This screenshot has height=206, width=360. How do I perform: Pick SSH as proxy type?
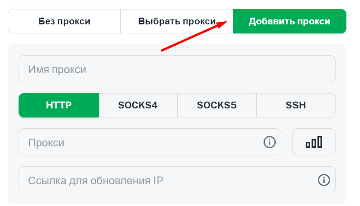coord(296,105)
